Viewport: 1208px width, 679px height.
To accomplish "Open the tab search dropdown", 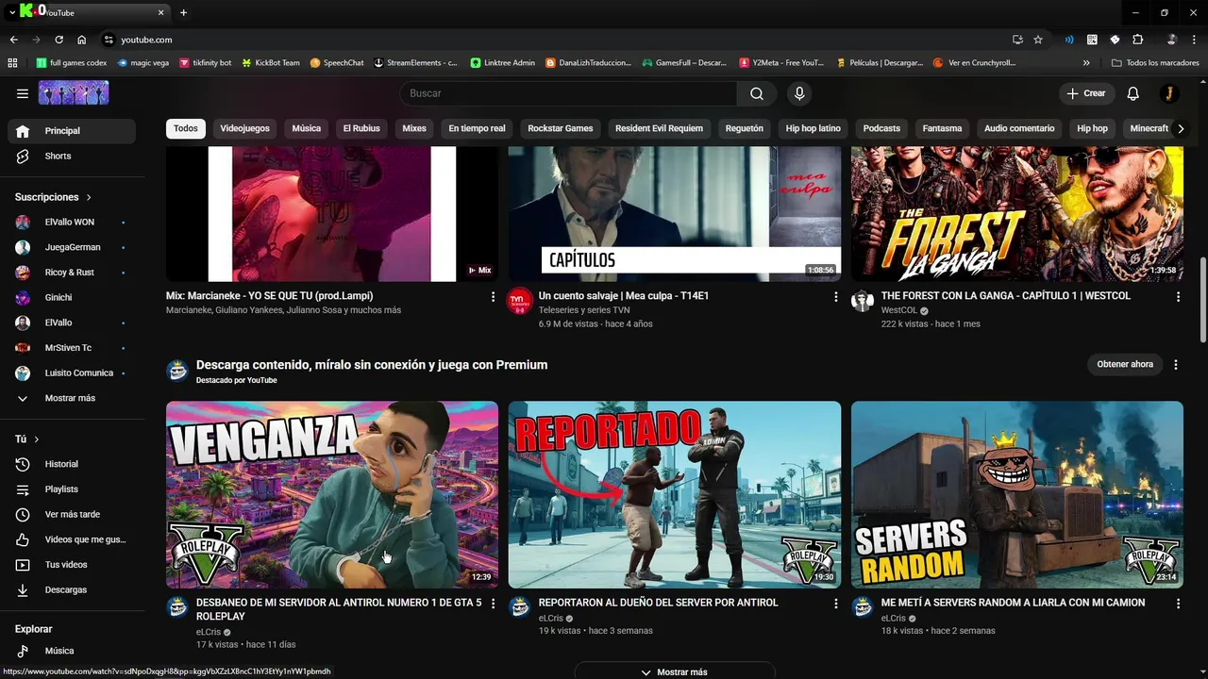I will 12,12.
